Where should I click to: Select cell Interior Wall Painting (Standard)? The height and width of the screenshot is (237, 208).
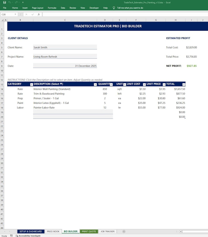coord(65,89)
